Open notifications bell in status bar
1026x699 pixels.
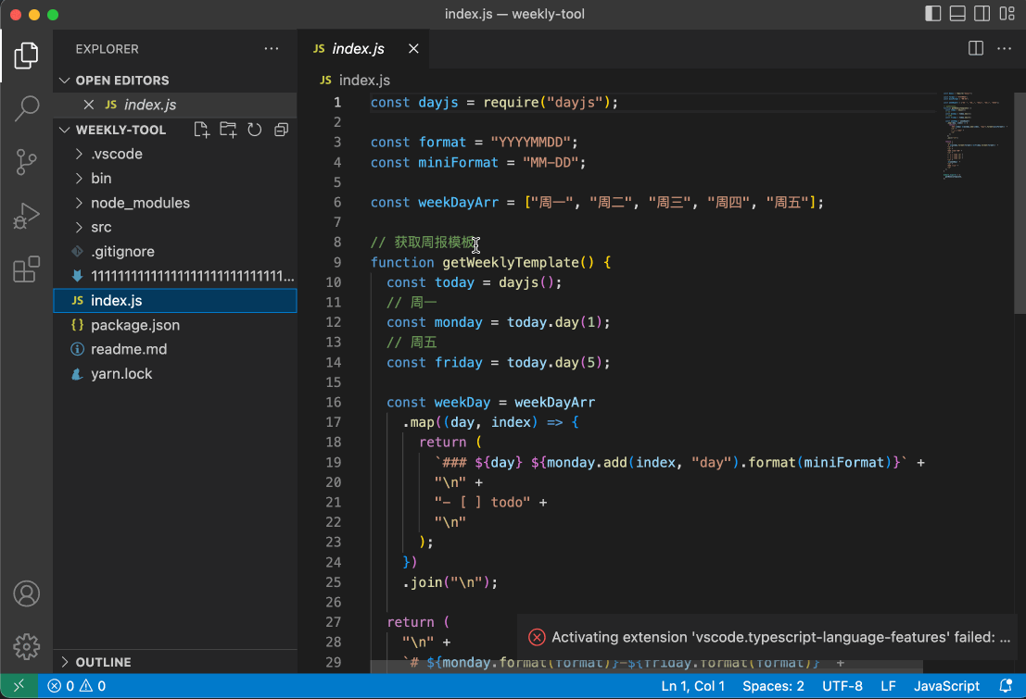pos(1006,686)
